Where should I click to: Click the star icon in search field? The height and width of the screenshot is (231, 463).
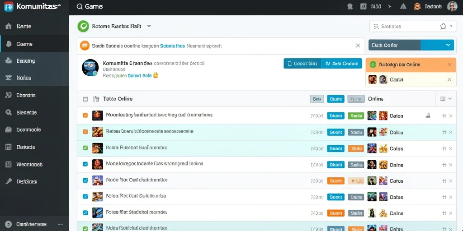[x=443, y=26]
